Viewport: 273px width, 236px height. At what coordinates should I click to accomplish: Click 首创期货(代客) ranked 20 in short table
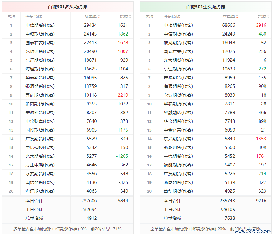click(178, 191)
